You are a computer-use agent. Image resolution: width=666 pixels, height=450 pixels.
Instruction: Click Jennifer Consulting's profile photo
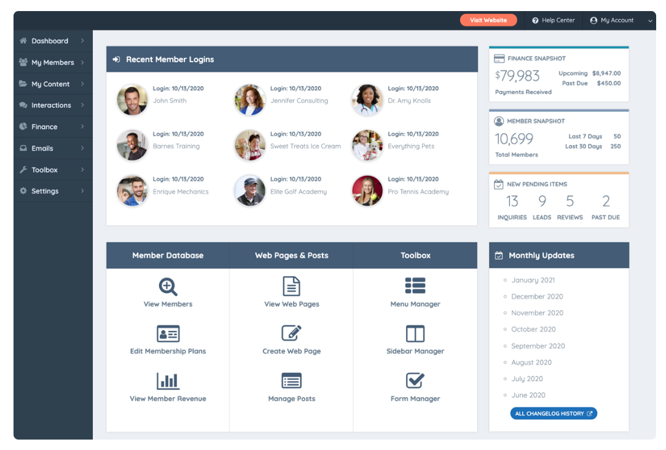click(250, 100)
